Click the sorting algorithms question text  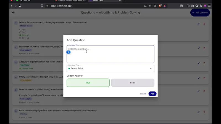click(58, 110)
